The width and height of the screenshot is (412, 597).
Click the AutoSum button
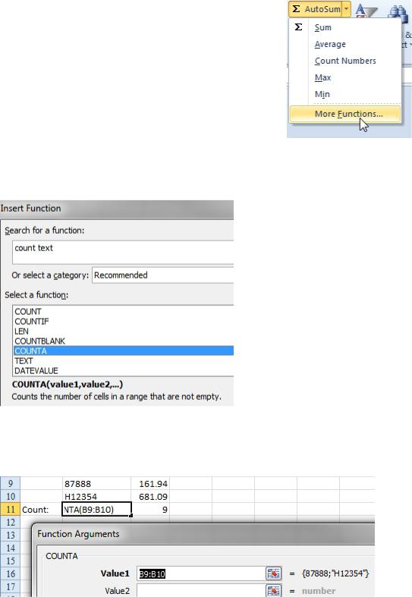coord(316,9)
